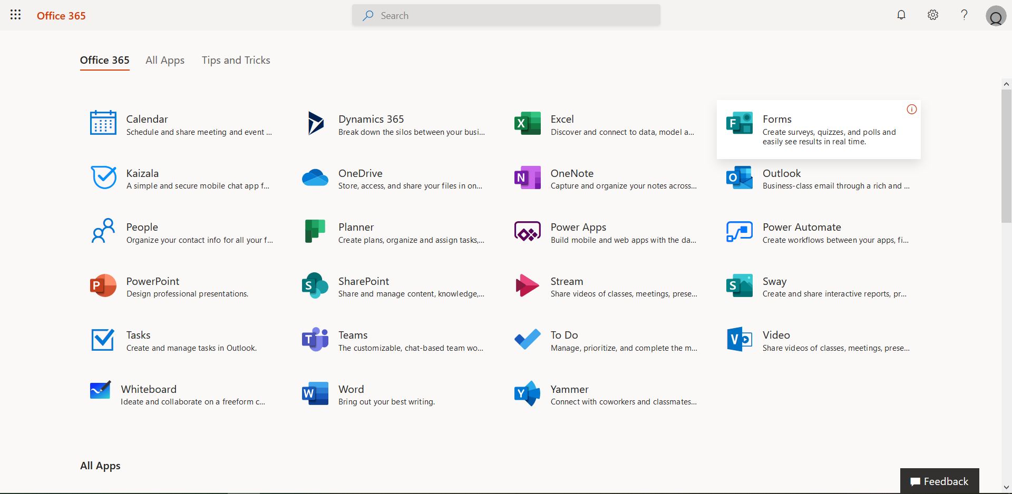
Task: Open the account profile picture
Action: [996, 16]
